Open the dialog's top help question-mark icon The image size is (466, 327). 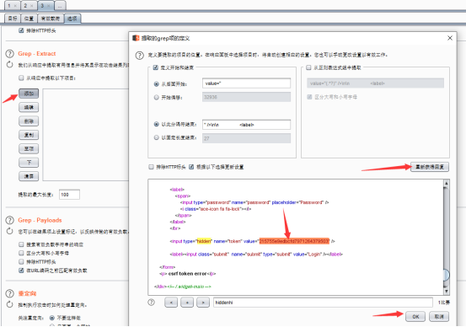point(139,56)
